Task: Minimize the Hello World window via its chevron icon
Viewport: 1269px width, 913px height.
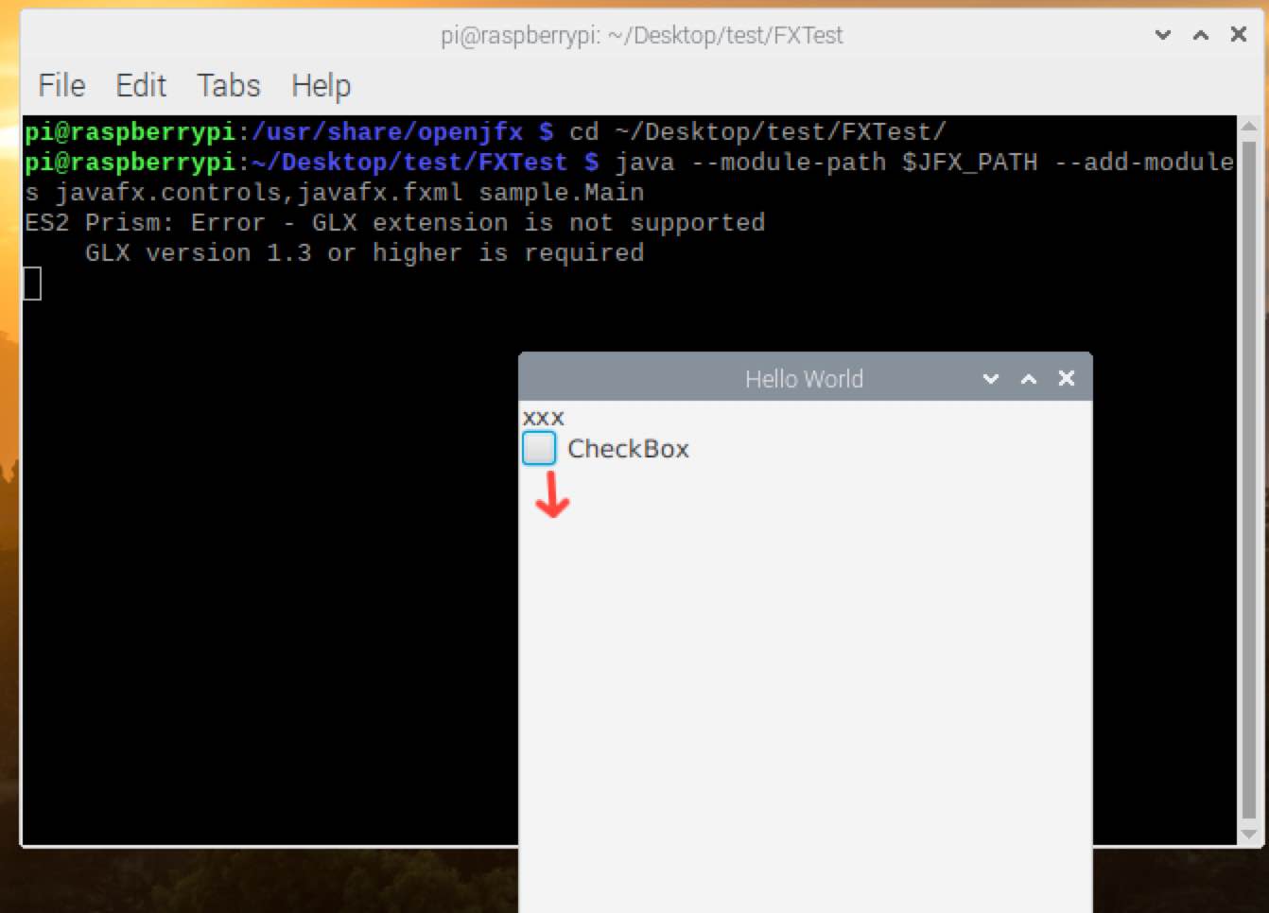Action: [x=990, y=378]
